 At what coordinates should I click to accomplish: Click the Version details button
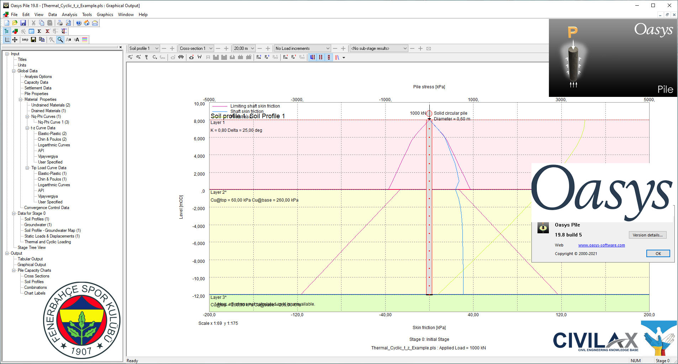tap(647, 235)
